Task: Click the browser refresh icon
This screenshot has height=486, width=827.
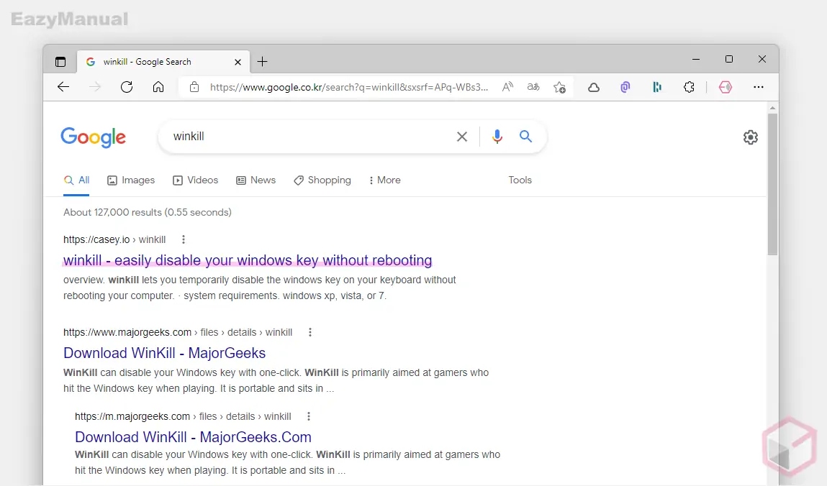Action: tap(127, 87)
